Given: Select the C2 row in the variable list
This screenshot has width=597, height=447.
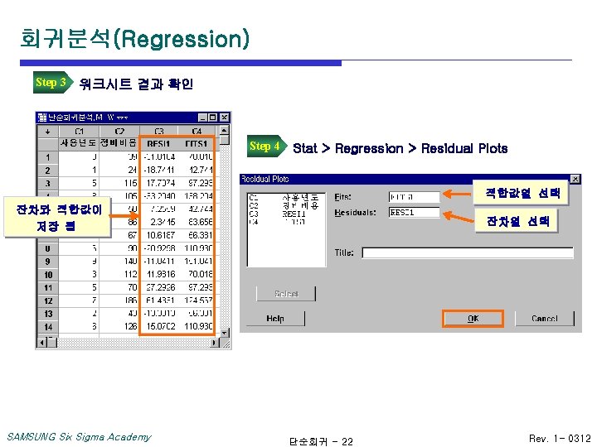Looking at the screenshot, I should [286, 205].
